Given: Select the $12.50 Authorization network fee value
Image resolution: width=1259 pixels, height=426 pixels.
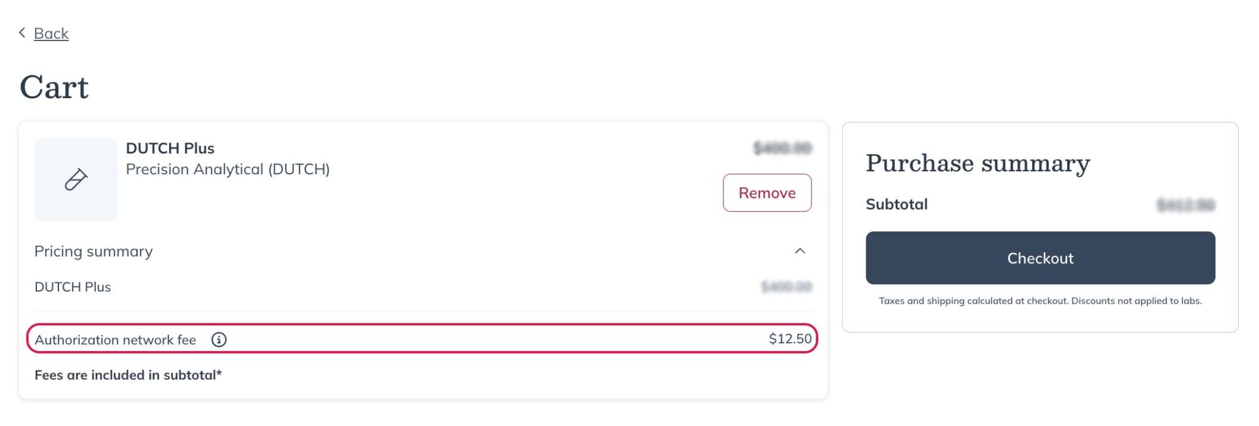Looking at the screenshot, I should 789,338.
